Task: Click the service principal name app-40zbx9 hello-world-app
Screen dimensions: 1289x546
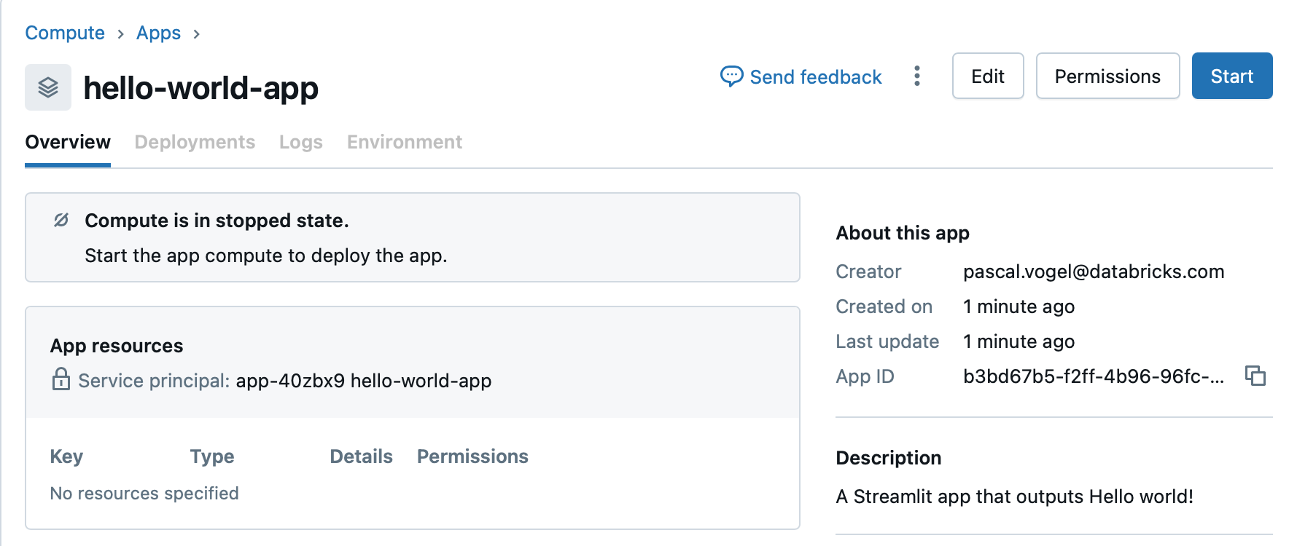Action: click(x=364, y=381)
